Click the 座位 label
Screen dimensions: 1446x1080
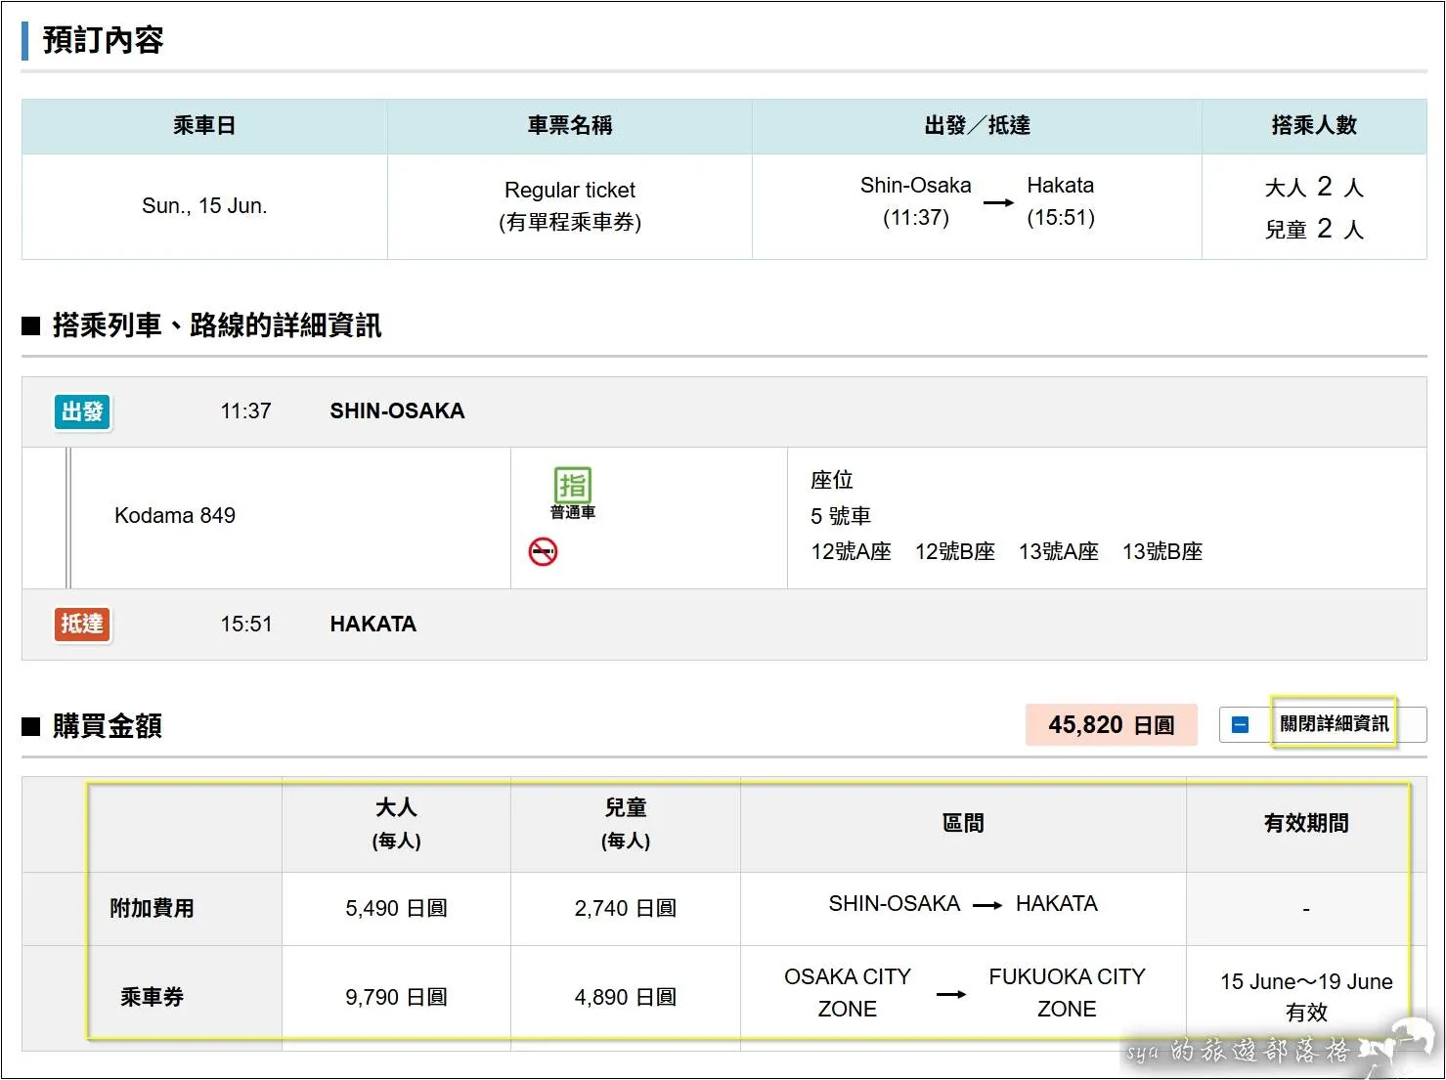[832, 480]
